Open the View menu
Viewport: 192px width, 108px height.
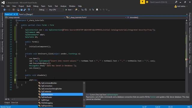[14, 6]
